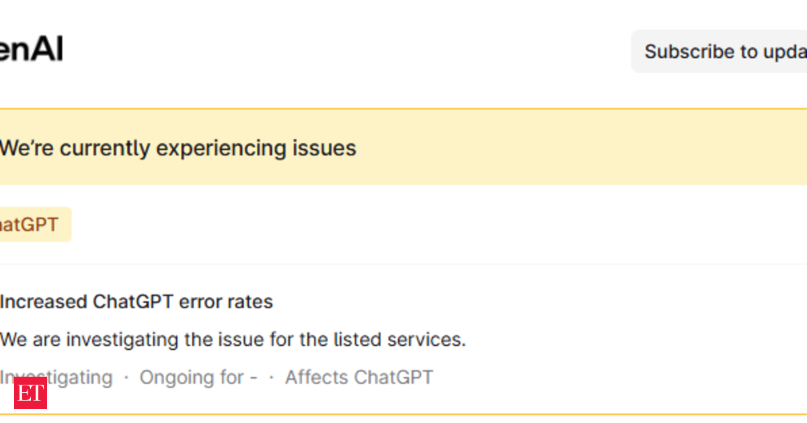Open the Increased ChatGPT error rates incident
The height and width of the screenshot is (423, 807).
(x=137, y=301)
